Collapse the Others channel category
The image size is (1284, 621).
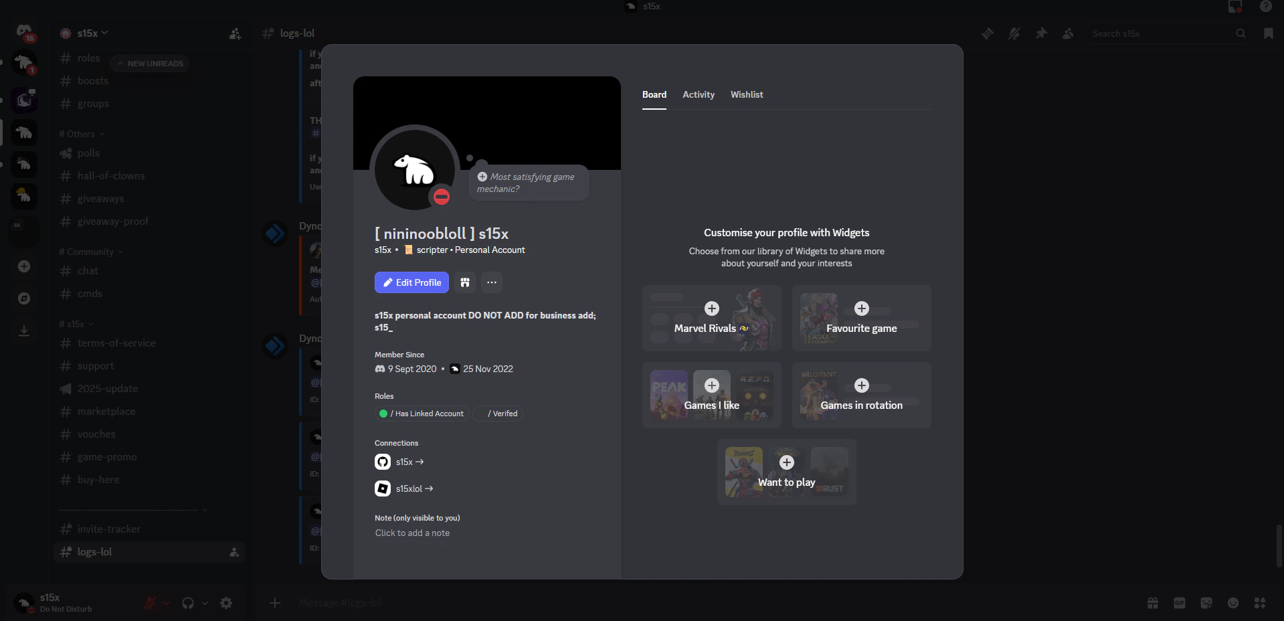tap(82, 134)
